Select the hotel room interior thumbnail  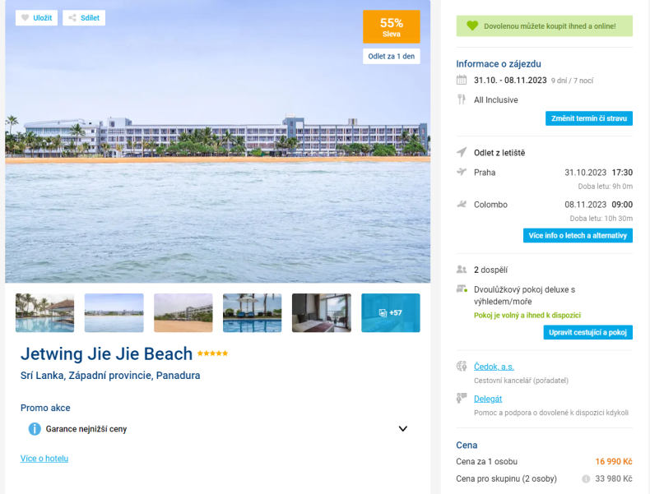(x=321, y=312)
